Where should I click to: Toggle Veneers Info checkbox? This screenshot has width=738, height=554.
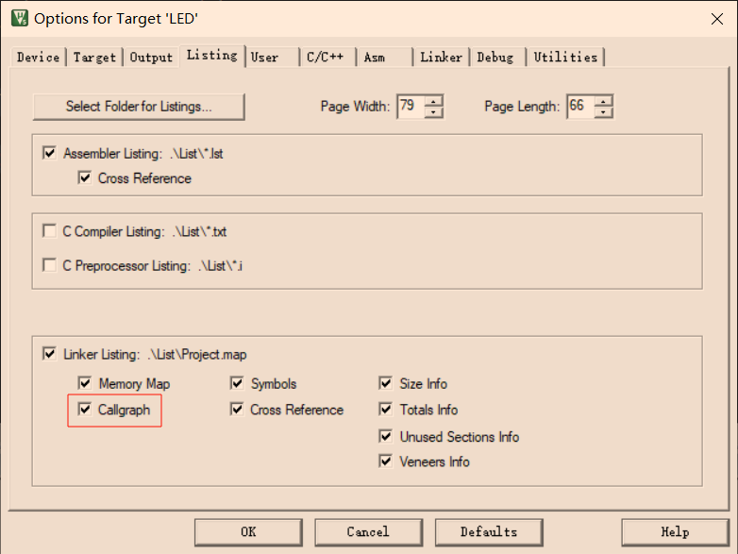385,462
